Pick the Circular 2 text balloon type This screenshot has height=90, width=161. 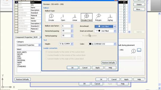tap(87, 17)
